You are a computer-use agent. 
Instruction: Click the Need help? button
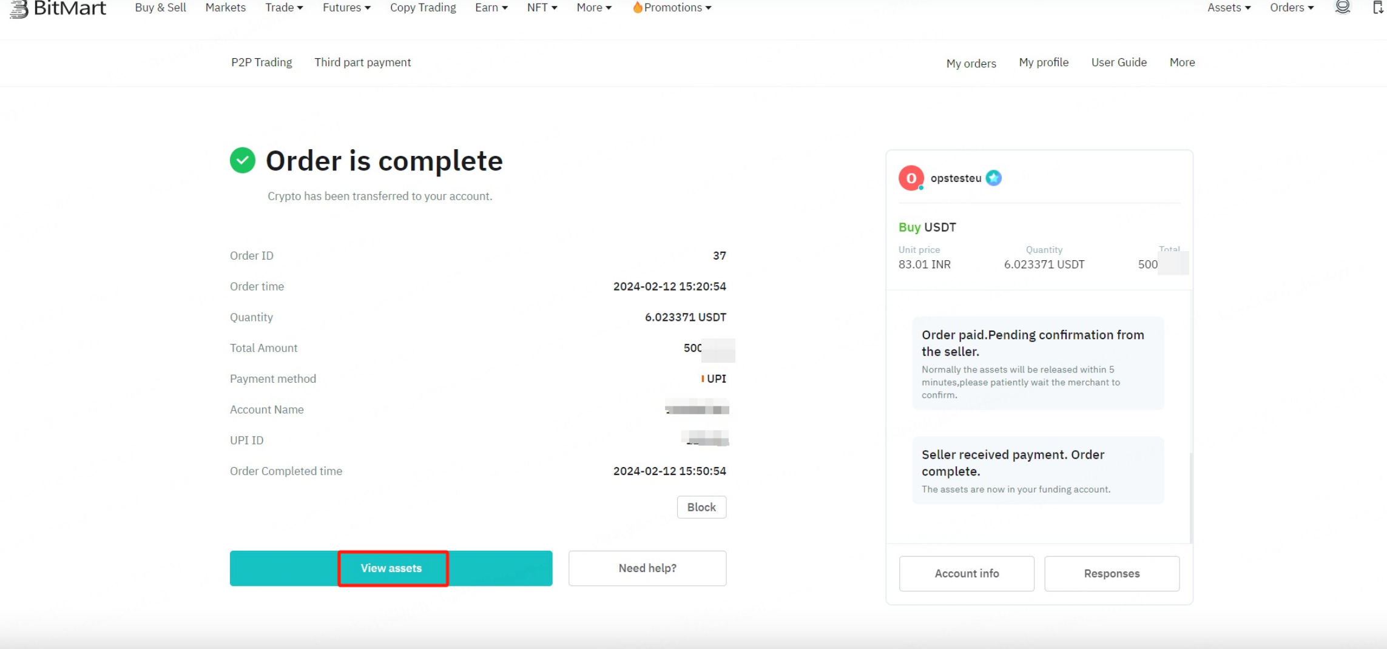tap(647, 568)
